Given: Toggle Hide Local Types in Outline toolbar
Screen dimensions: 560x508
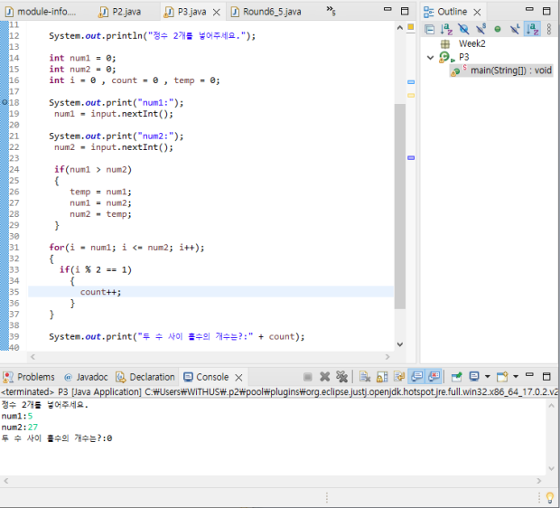Looking at the screenshot, I should click(x=514, y=29).
